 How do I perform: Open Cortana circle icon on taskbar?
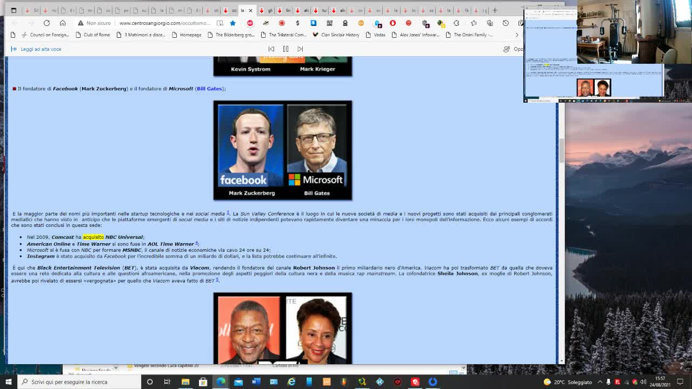[150, 382]
